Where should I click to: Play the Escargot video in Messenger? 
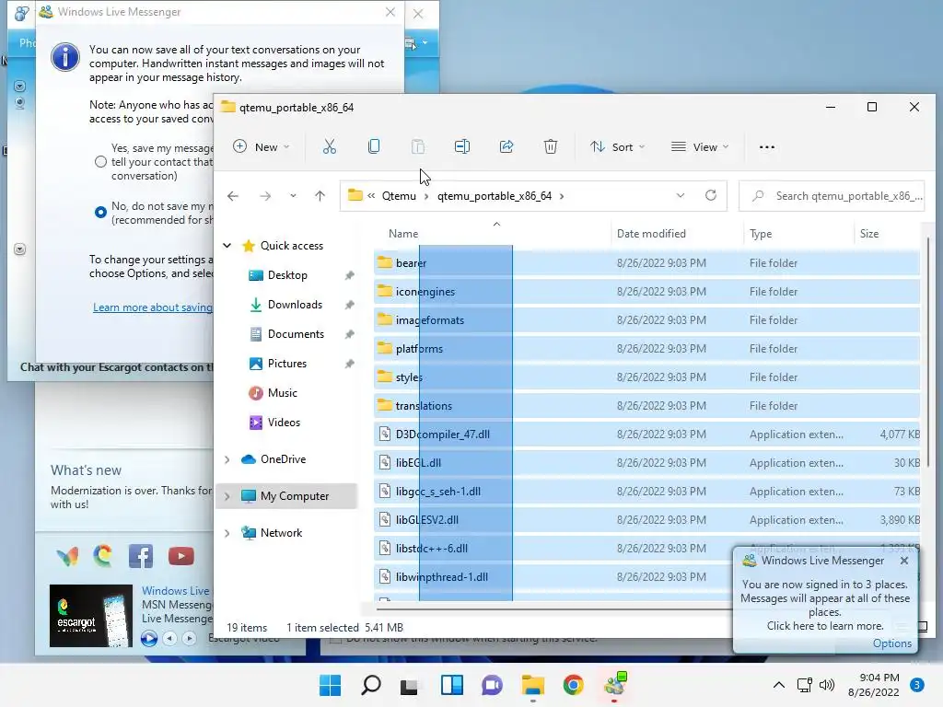point(148,638)
